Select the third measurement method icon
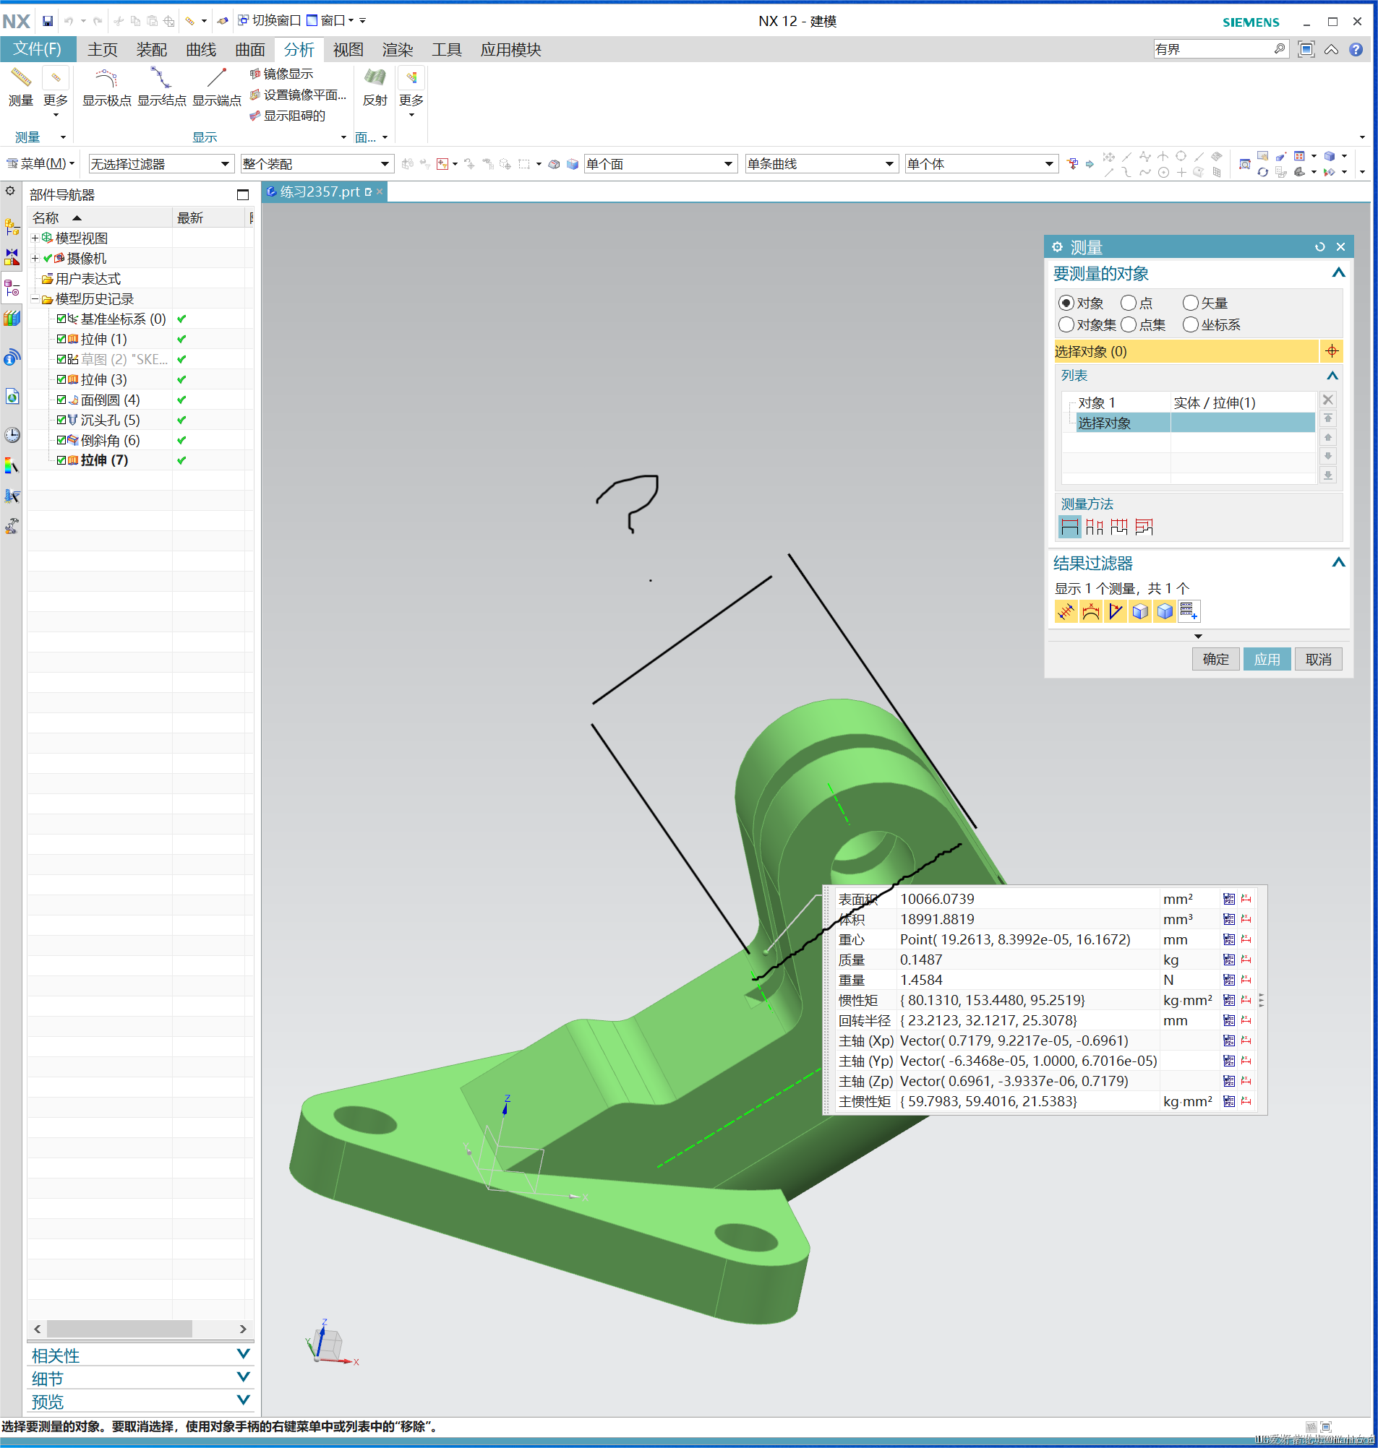 tap(1118, 527)
